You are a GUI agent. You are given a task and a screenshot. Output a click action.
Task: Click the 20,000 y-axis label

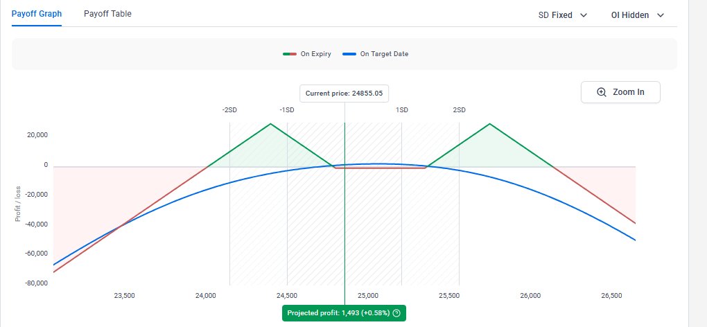pos(38,135)
